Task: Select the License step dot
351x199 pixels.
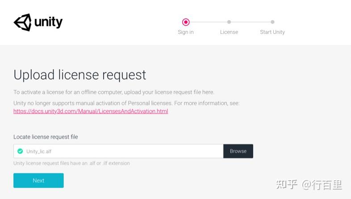Action: point(229,22)
